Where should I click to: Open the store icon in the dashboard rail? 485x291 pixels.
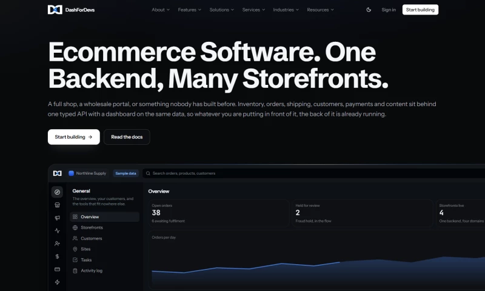[x=57, y=205]
